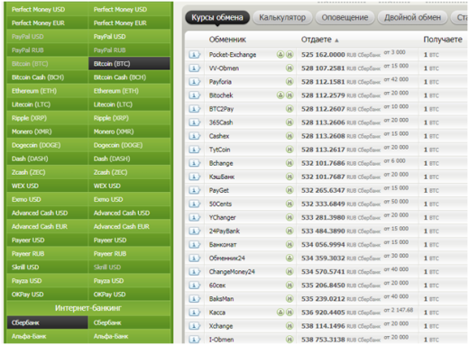
Task: Open info icon for Bchange row
Action: 194,163
